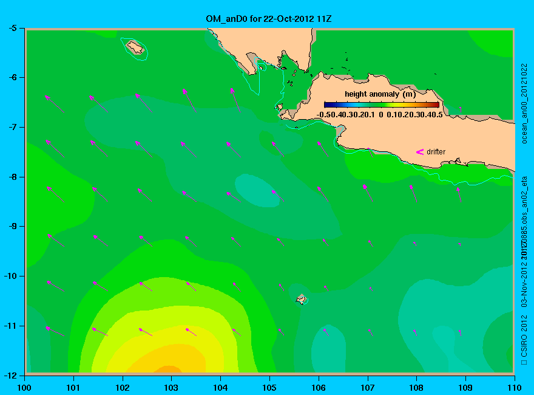Click the plot title 'OM_anD0 for 22-Oct-2012 11Z'

[268, 19]
